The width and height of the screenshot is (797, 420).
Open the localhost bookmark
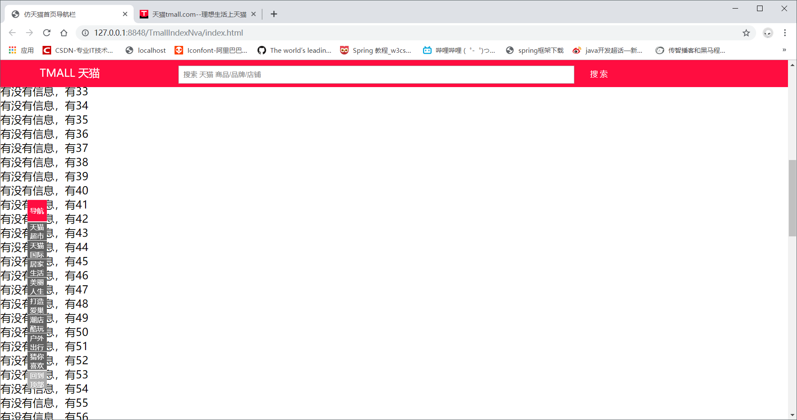click(x=146, y=50)
